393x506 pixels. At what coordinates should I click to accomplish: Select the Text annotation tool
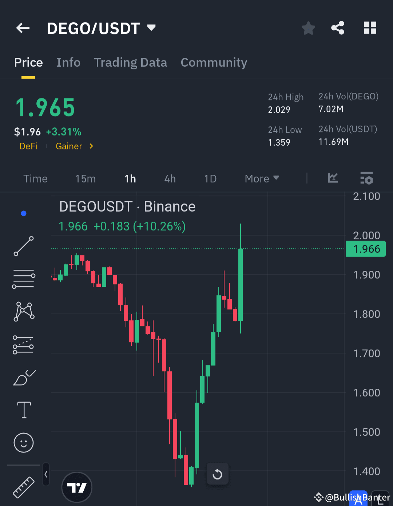[x=24, y=410]
